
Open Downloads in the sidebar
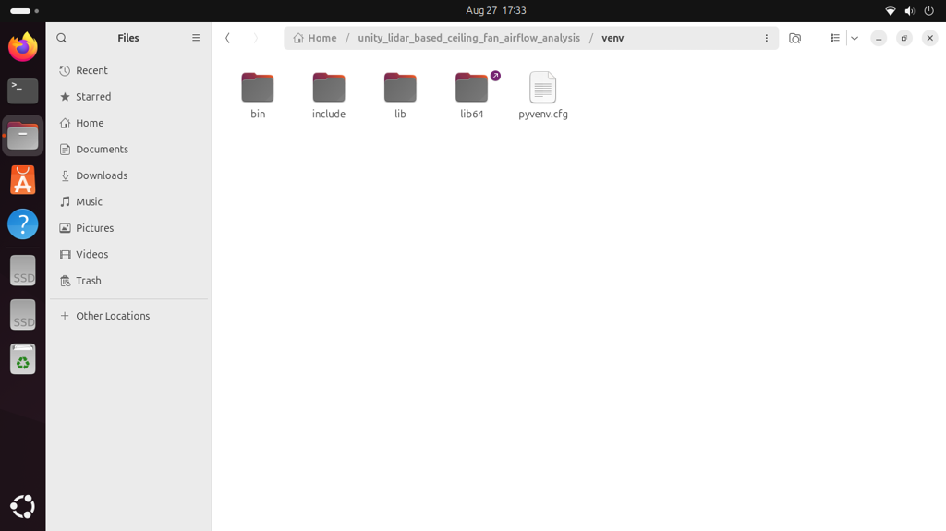click(128, 175)
